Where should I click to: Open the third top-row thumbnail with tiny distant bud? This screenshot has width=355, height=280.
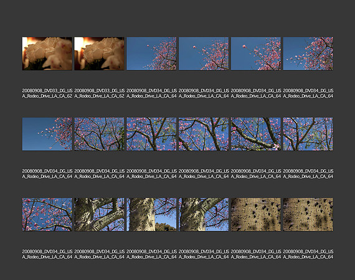coord(151,54)
